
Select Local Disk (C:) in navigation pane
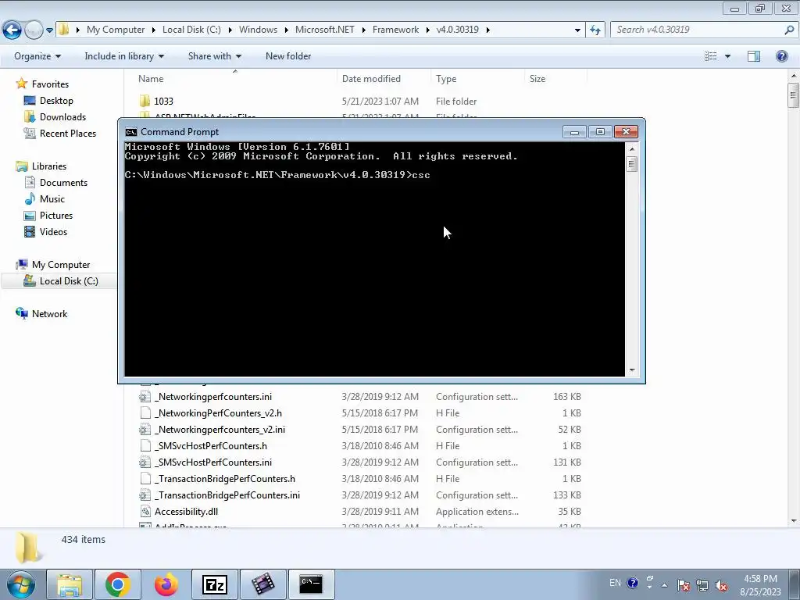[69, 281]
